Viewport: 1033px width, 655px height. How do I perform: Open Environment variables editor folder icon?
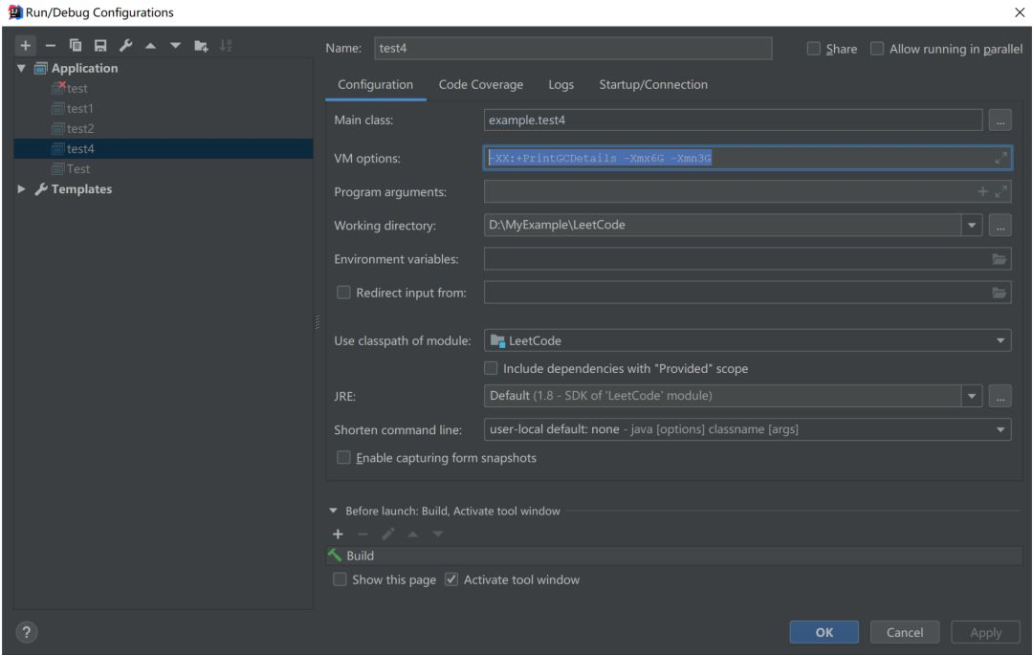pos(1000,259)
